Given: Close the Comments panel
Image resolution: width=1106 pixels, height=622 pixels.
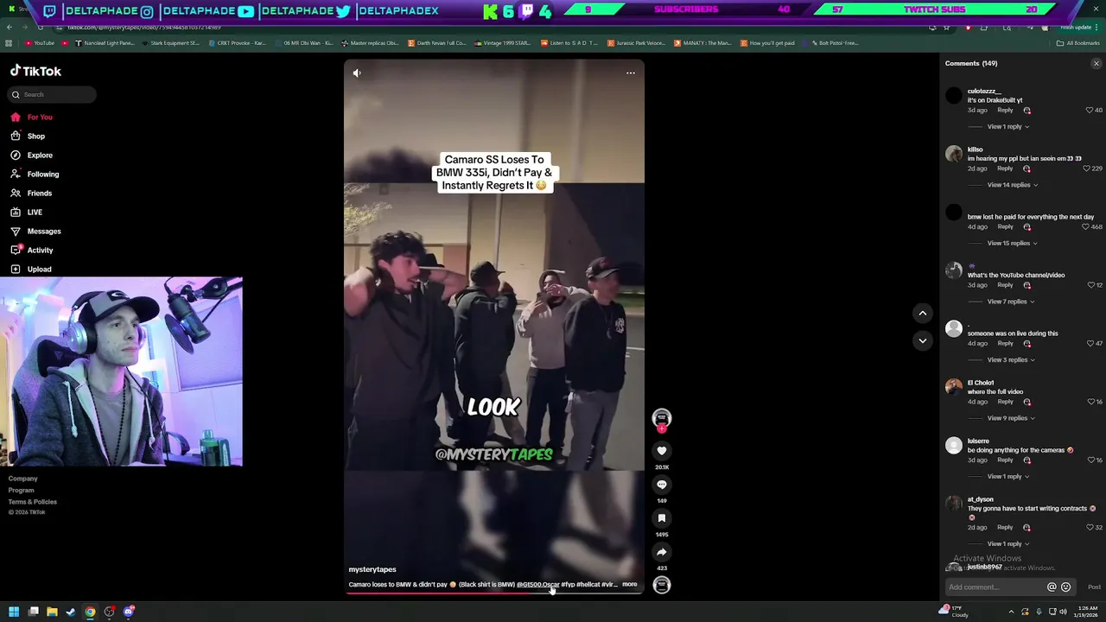Looking at the screenshot, I should pyautogui.click(x=1096, y=64).
